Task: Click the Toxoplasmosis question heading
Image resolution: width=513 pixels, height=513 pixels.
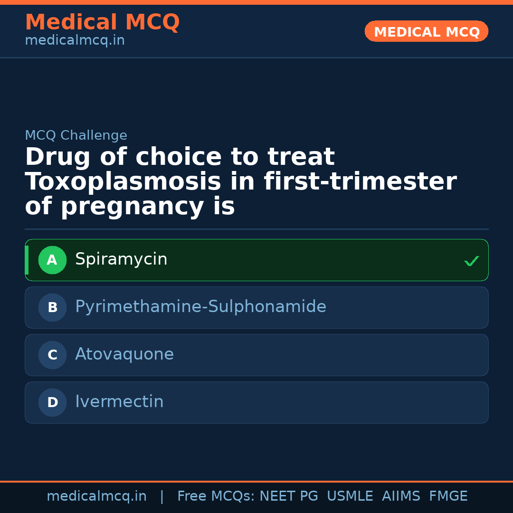Action: 240,182
